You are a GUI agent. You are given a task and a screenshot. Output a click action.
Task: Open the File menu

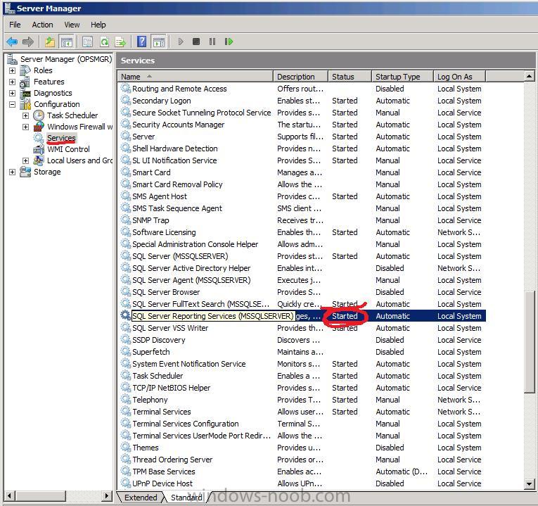pos(15,25)
